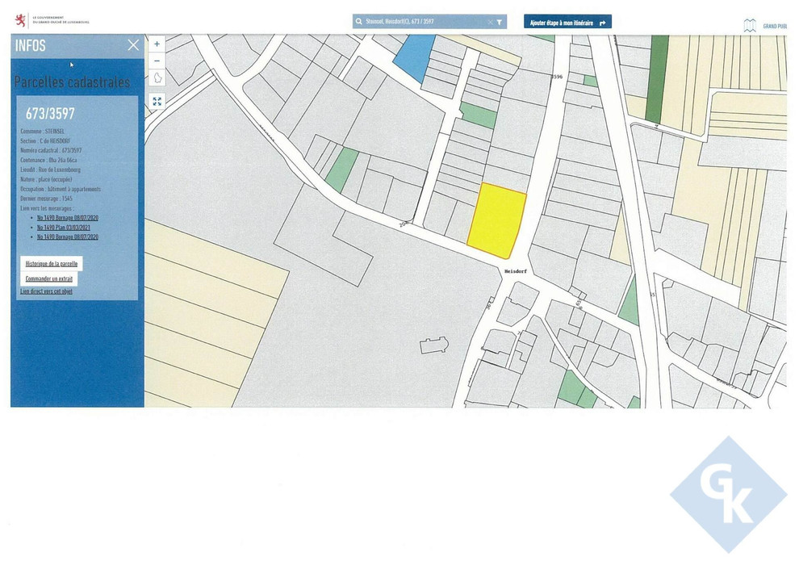
Task: Open the search filter funnel icon
Action: coord(500,22)
